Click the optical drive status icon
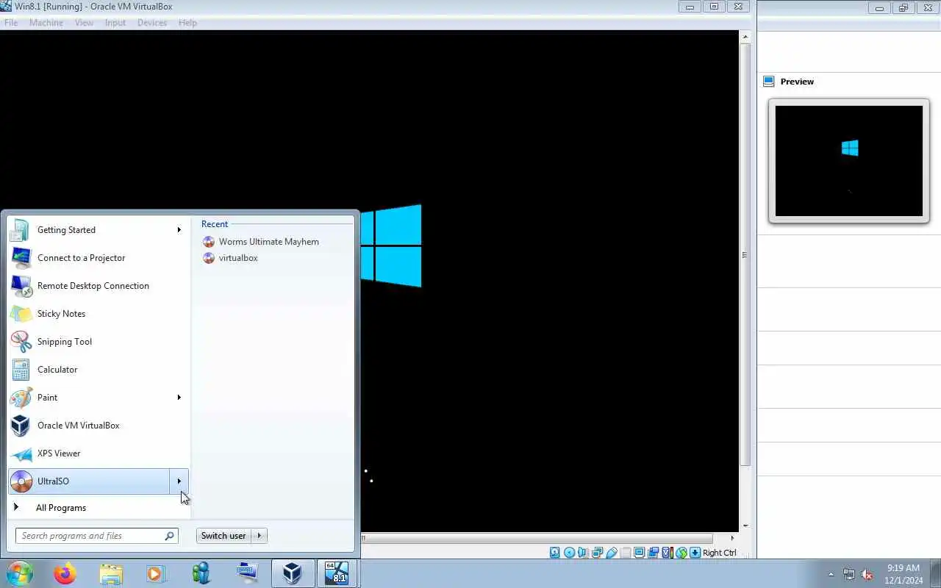941x588 pixels. [x=569, y=553]
